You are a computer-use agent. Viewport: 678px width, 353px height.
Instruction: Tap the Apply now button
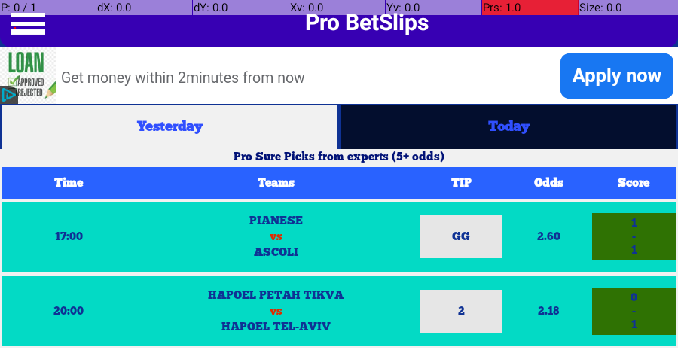coord(616,76)
